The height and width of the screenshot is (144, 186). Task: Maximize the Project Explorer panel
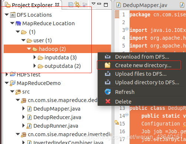[x=106, y=5]
